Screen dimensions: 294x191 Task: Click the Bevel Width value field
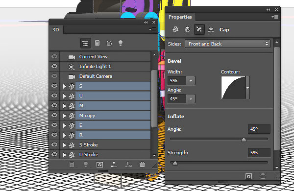[x=177, y=81]
